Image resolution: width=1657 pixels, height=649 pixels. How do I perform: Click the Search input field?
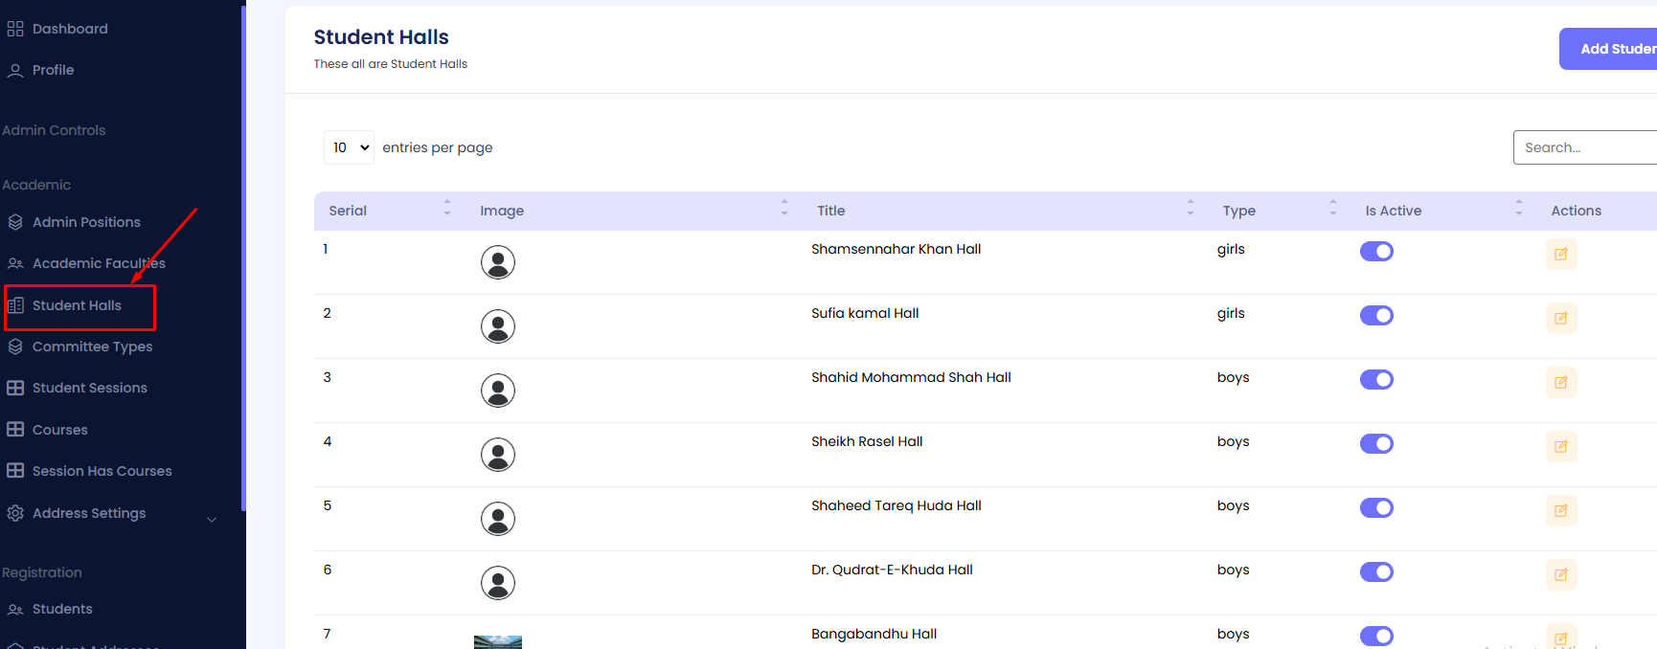click(x=1585, y=147)
